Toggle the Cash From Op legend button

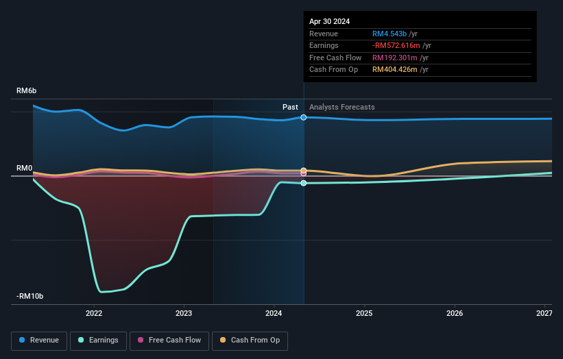click(x=250, y=341)
